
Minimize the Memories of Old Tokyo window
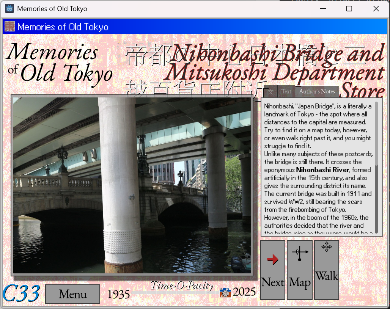point(323,9)
